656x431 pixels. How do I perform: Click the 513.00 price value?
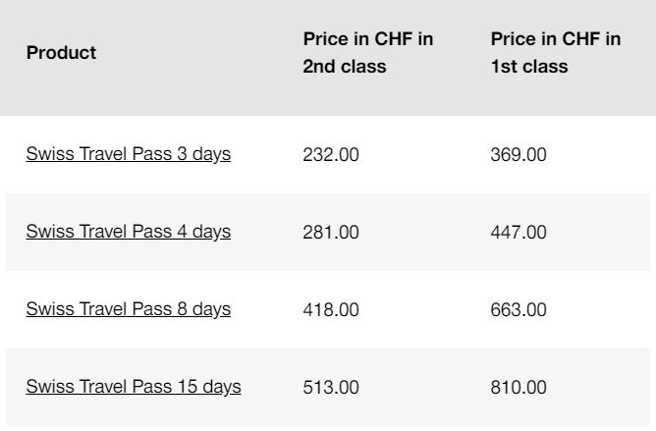(331, 387)
